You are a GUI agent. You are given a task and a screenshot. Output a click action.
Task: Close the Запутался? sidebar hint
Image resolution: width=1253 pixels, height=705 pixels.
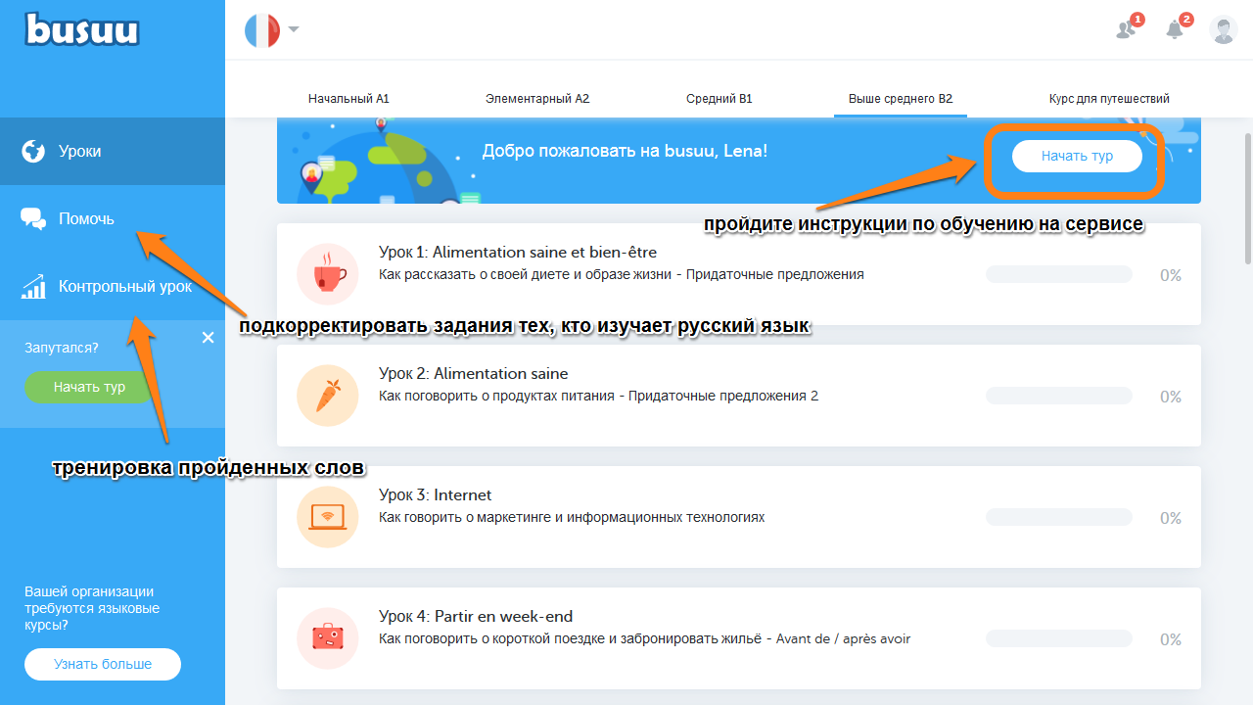pyautogui.click(x=208, y=338)
